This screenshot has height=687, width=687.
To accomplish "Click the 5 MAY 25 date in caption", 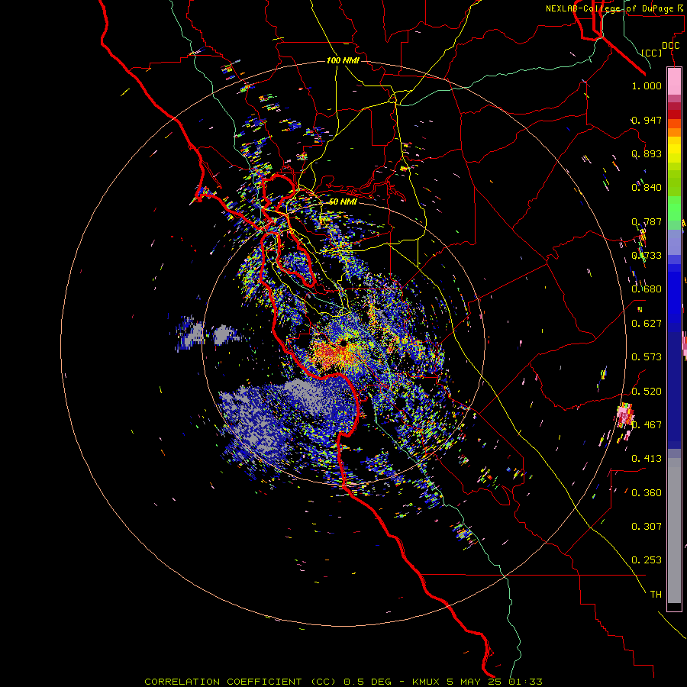I will click(475, 682).
